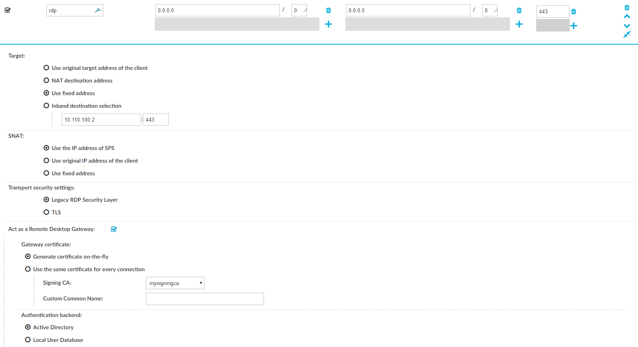The height and width of the screenshot is (347, 638).
Task: Select Use original target address of the client
Action: coord(46,68)
